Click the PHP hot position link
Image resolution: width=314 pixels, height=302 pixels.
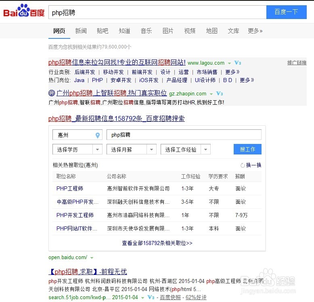coord(97,80)
